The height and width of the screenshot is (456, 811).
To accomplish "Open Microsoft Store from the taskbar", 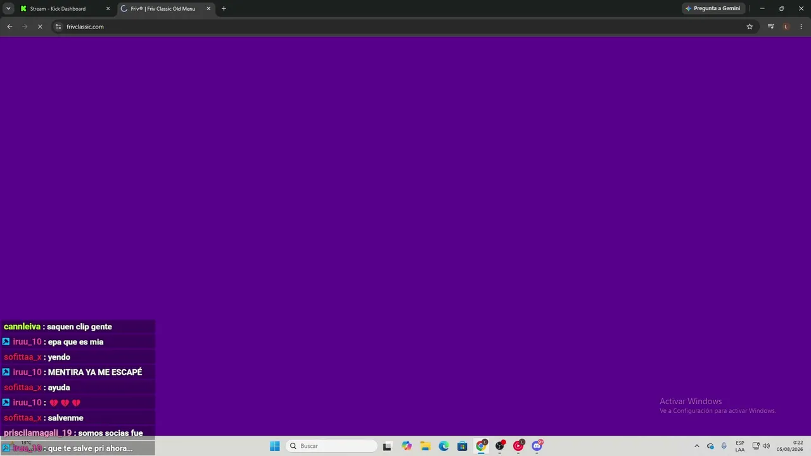I will point(463,446).
